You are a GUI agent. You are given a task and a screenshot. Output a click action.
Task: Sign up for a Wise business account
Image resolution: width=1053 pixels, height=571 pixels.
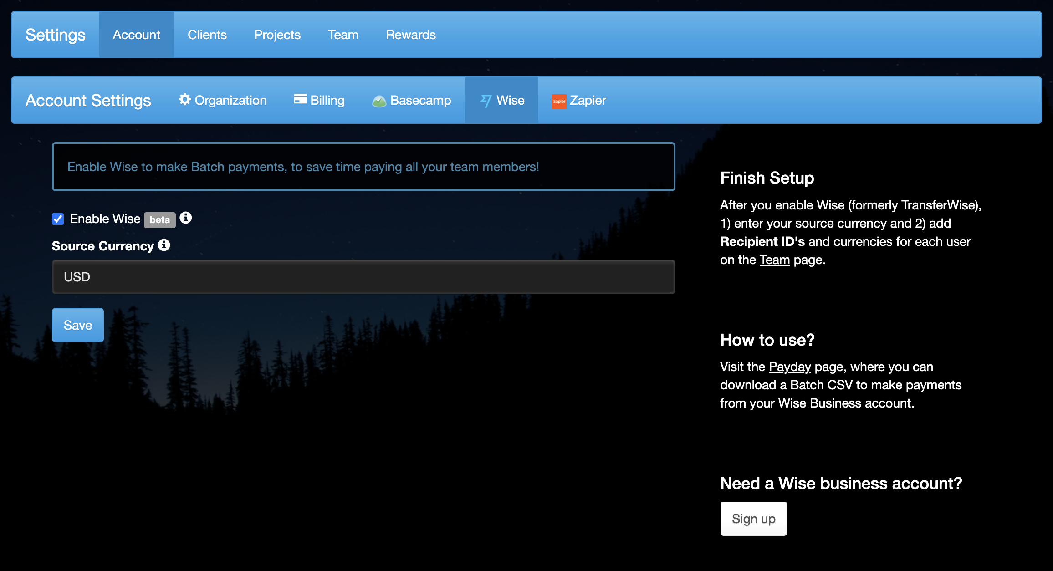coord(753,519)
